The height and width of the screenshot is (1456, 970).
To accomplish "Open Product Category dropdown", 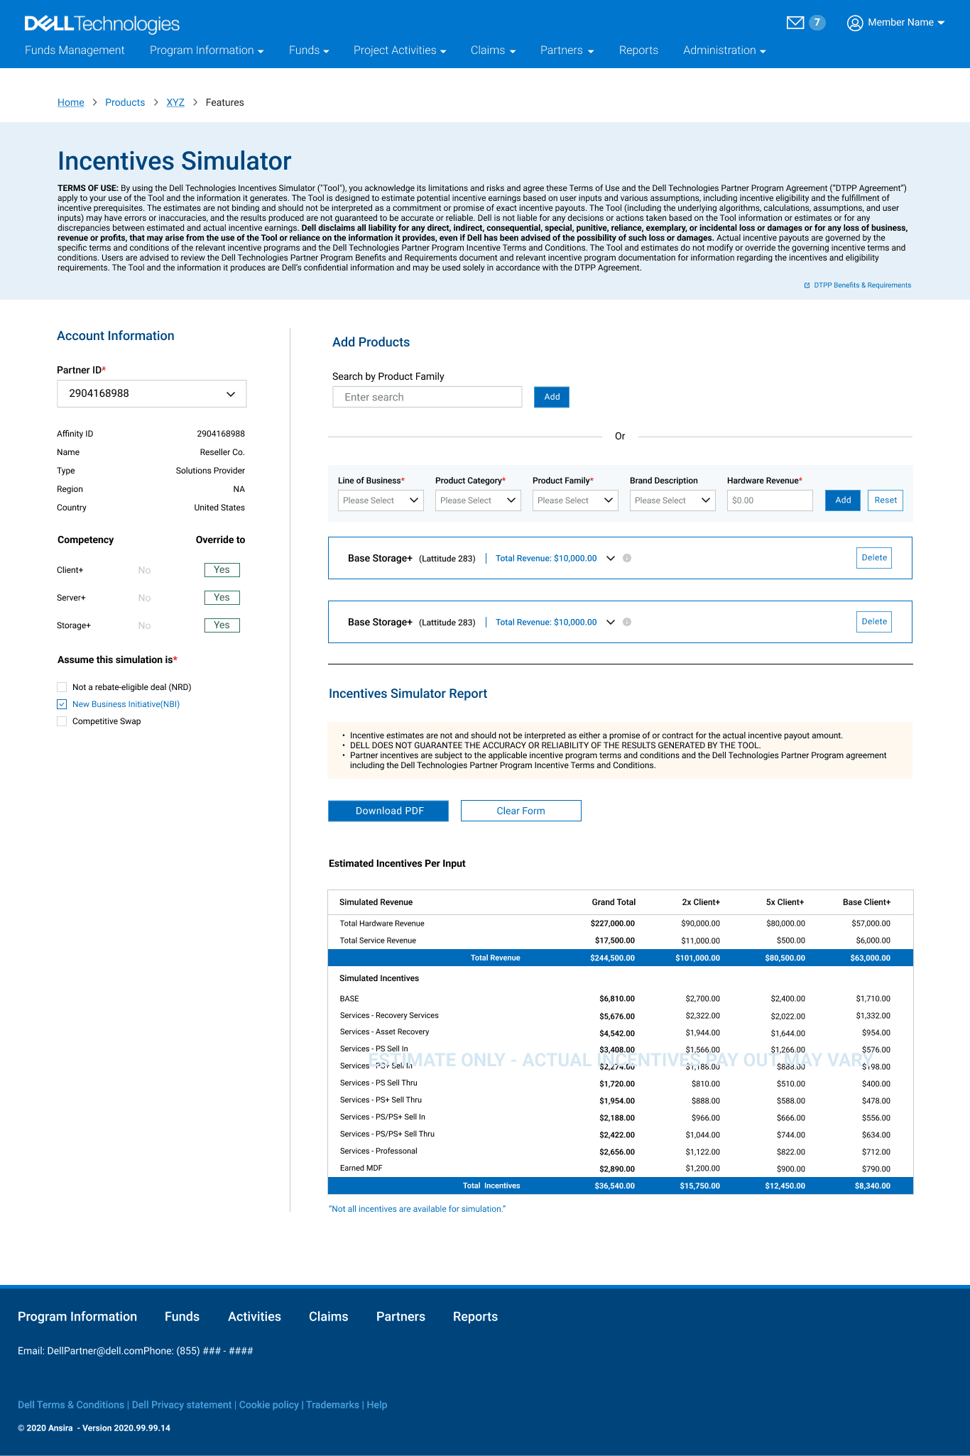I will [x=478, y=500].
